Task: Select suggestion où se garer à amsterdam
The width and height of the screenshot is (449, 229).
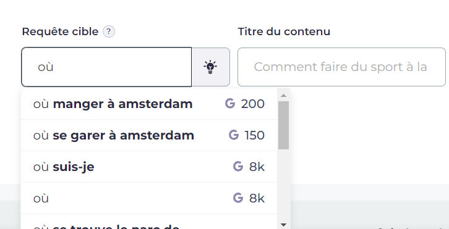Action: coord(149,135)
